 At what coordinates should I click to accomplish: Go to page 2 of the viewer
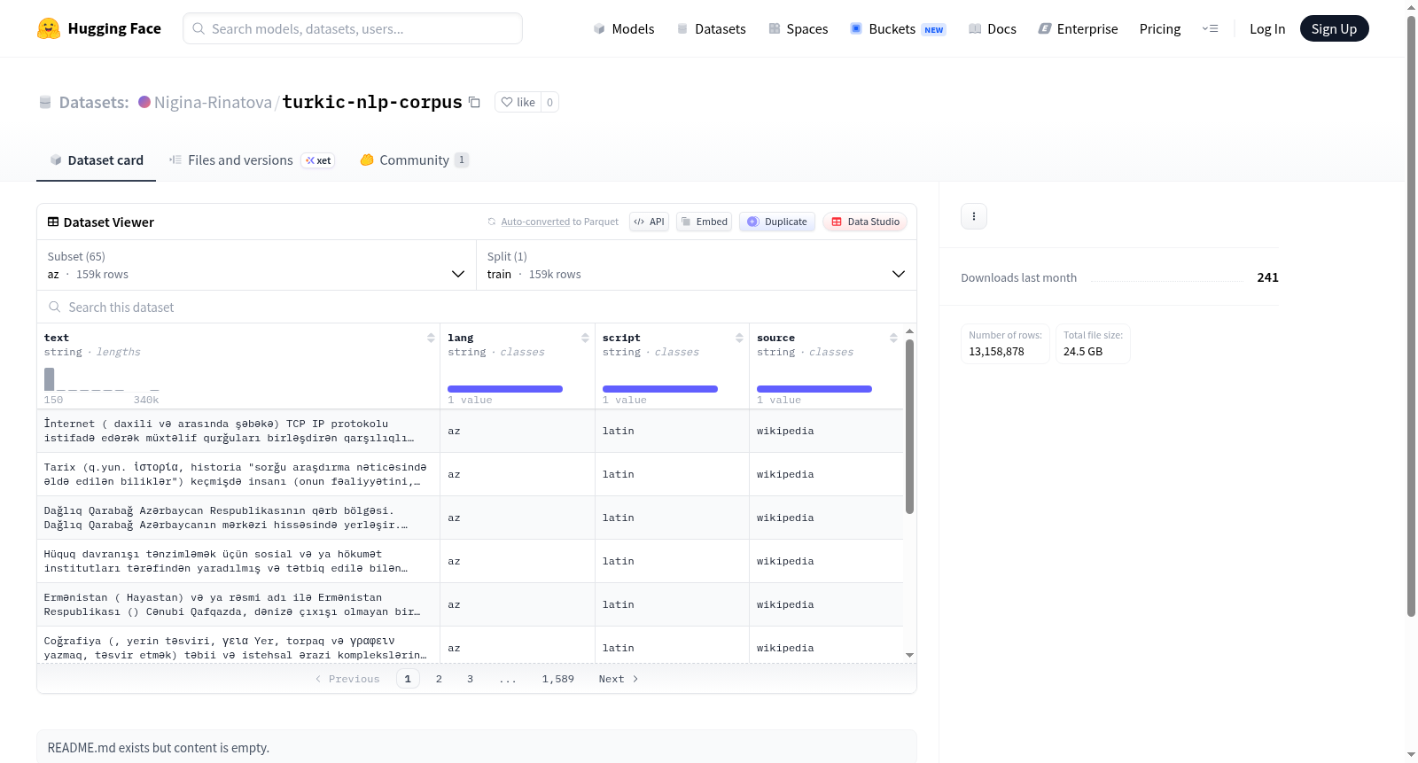click(439, 679)
